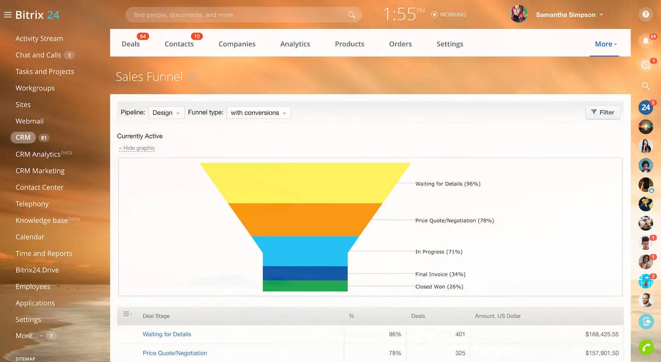Click the hamburger menu icon beside Bitrix 24
The image size is (661, 362).
coord(7,15)
